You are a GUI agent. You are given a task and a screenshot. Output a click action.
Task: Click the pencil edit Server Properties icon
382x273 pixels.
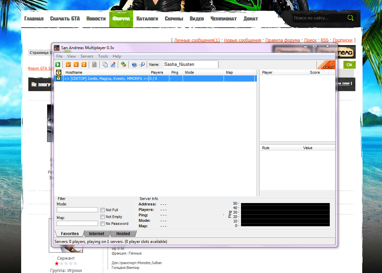113,64
